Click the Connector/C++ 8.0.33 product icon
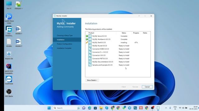199x111 pixels. [90, 52]
